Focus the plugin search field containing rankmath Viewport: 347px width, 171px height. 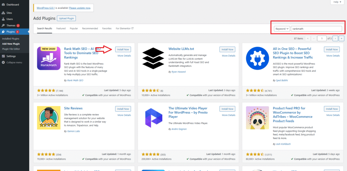[316, 29]
